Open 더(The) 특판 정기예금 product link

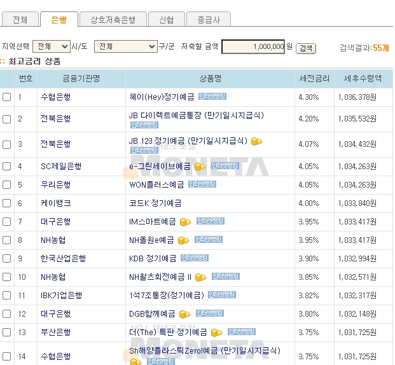[x=168, y=333]
